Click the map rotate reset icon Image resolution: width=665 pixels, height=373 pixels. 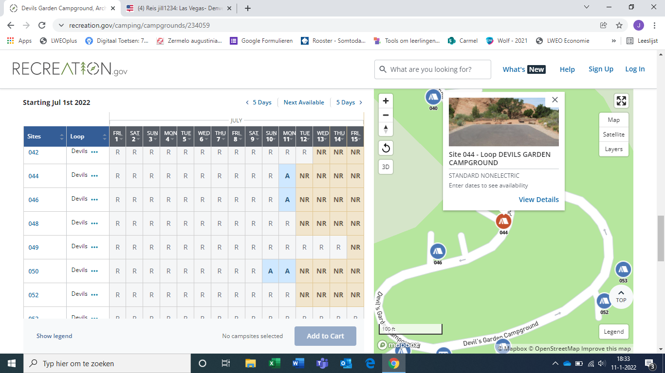[x=386, y=148]
